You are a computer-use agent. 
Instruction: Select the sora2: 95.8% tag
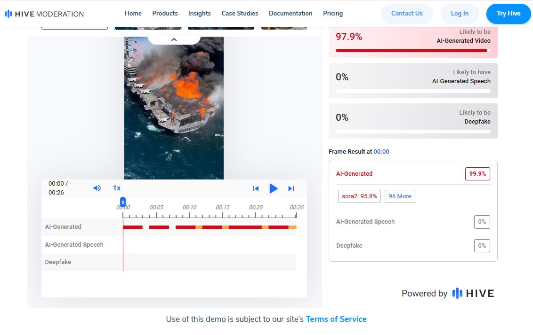[x=359, y=196]
